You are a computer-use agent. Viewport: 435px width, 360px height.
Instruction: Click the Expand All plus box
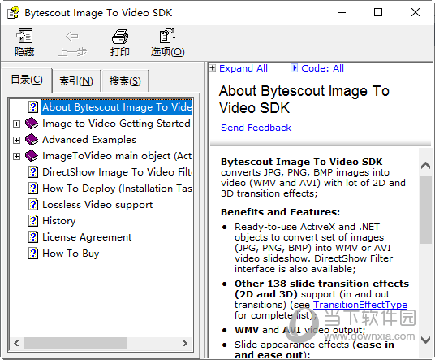tap(213, 67)
